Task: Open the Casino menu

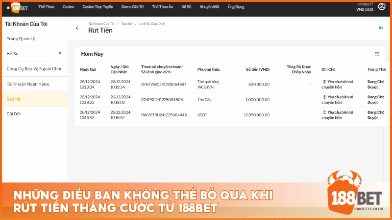Action: tap(68, 7)
